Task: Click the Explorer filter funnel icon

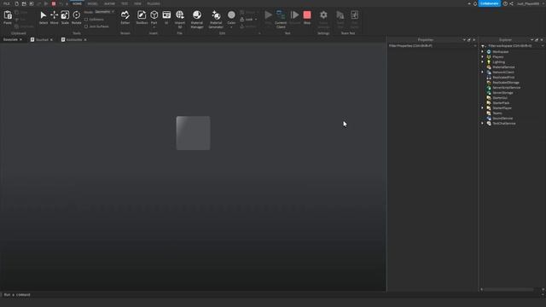Action: coord(483,46)
